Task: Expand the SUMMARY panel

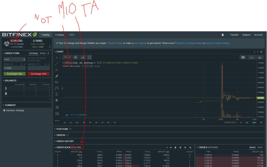Action: click(x=4, y=105)
